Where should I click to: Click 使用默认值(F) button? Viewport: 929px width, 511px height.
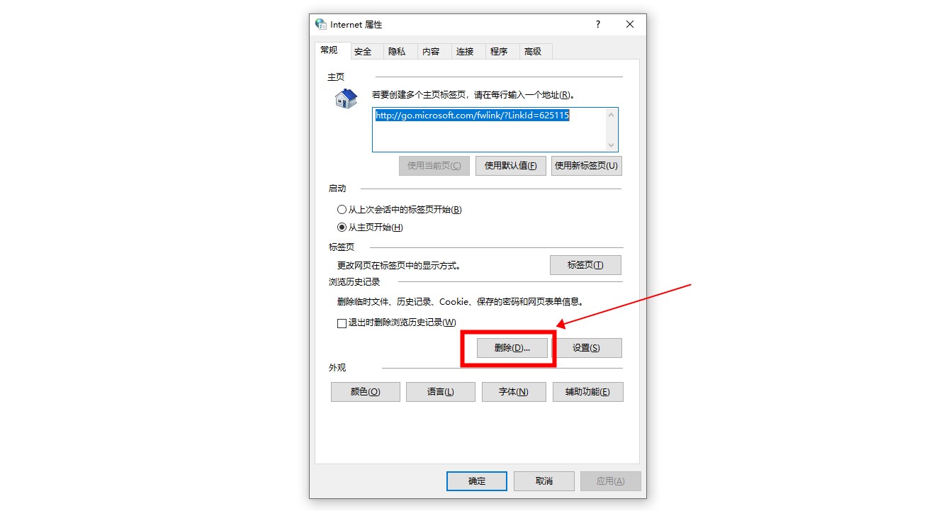tap(510, 166)
